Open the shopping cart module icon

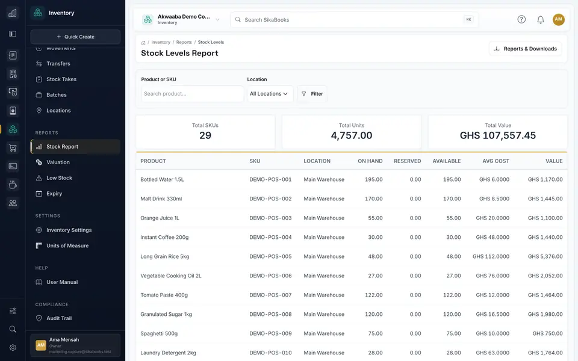coord(13,148)
